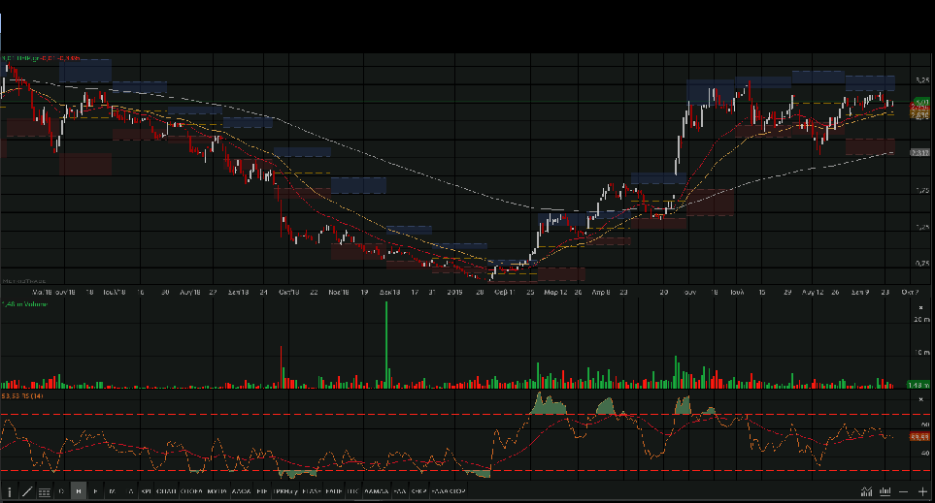Click the 3.25 level on the price axis
This screenshot has width=935, height=503.
(920, 79)
